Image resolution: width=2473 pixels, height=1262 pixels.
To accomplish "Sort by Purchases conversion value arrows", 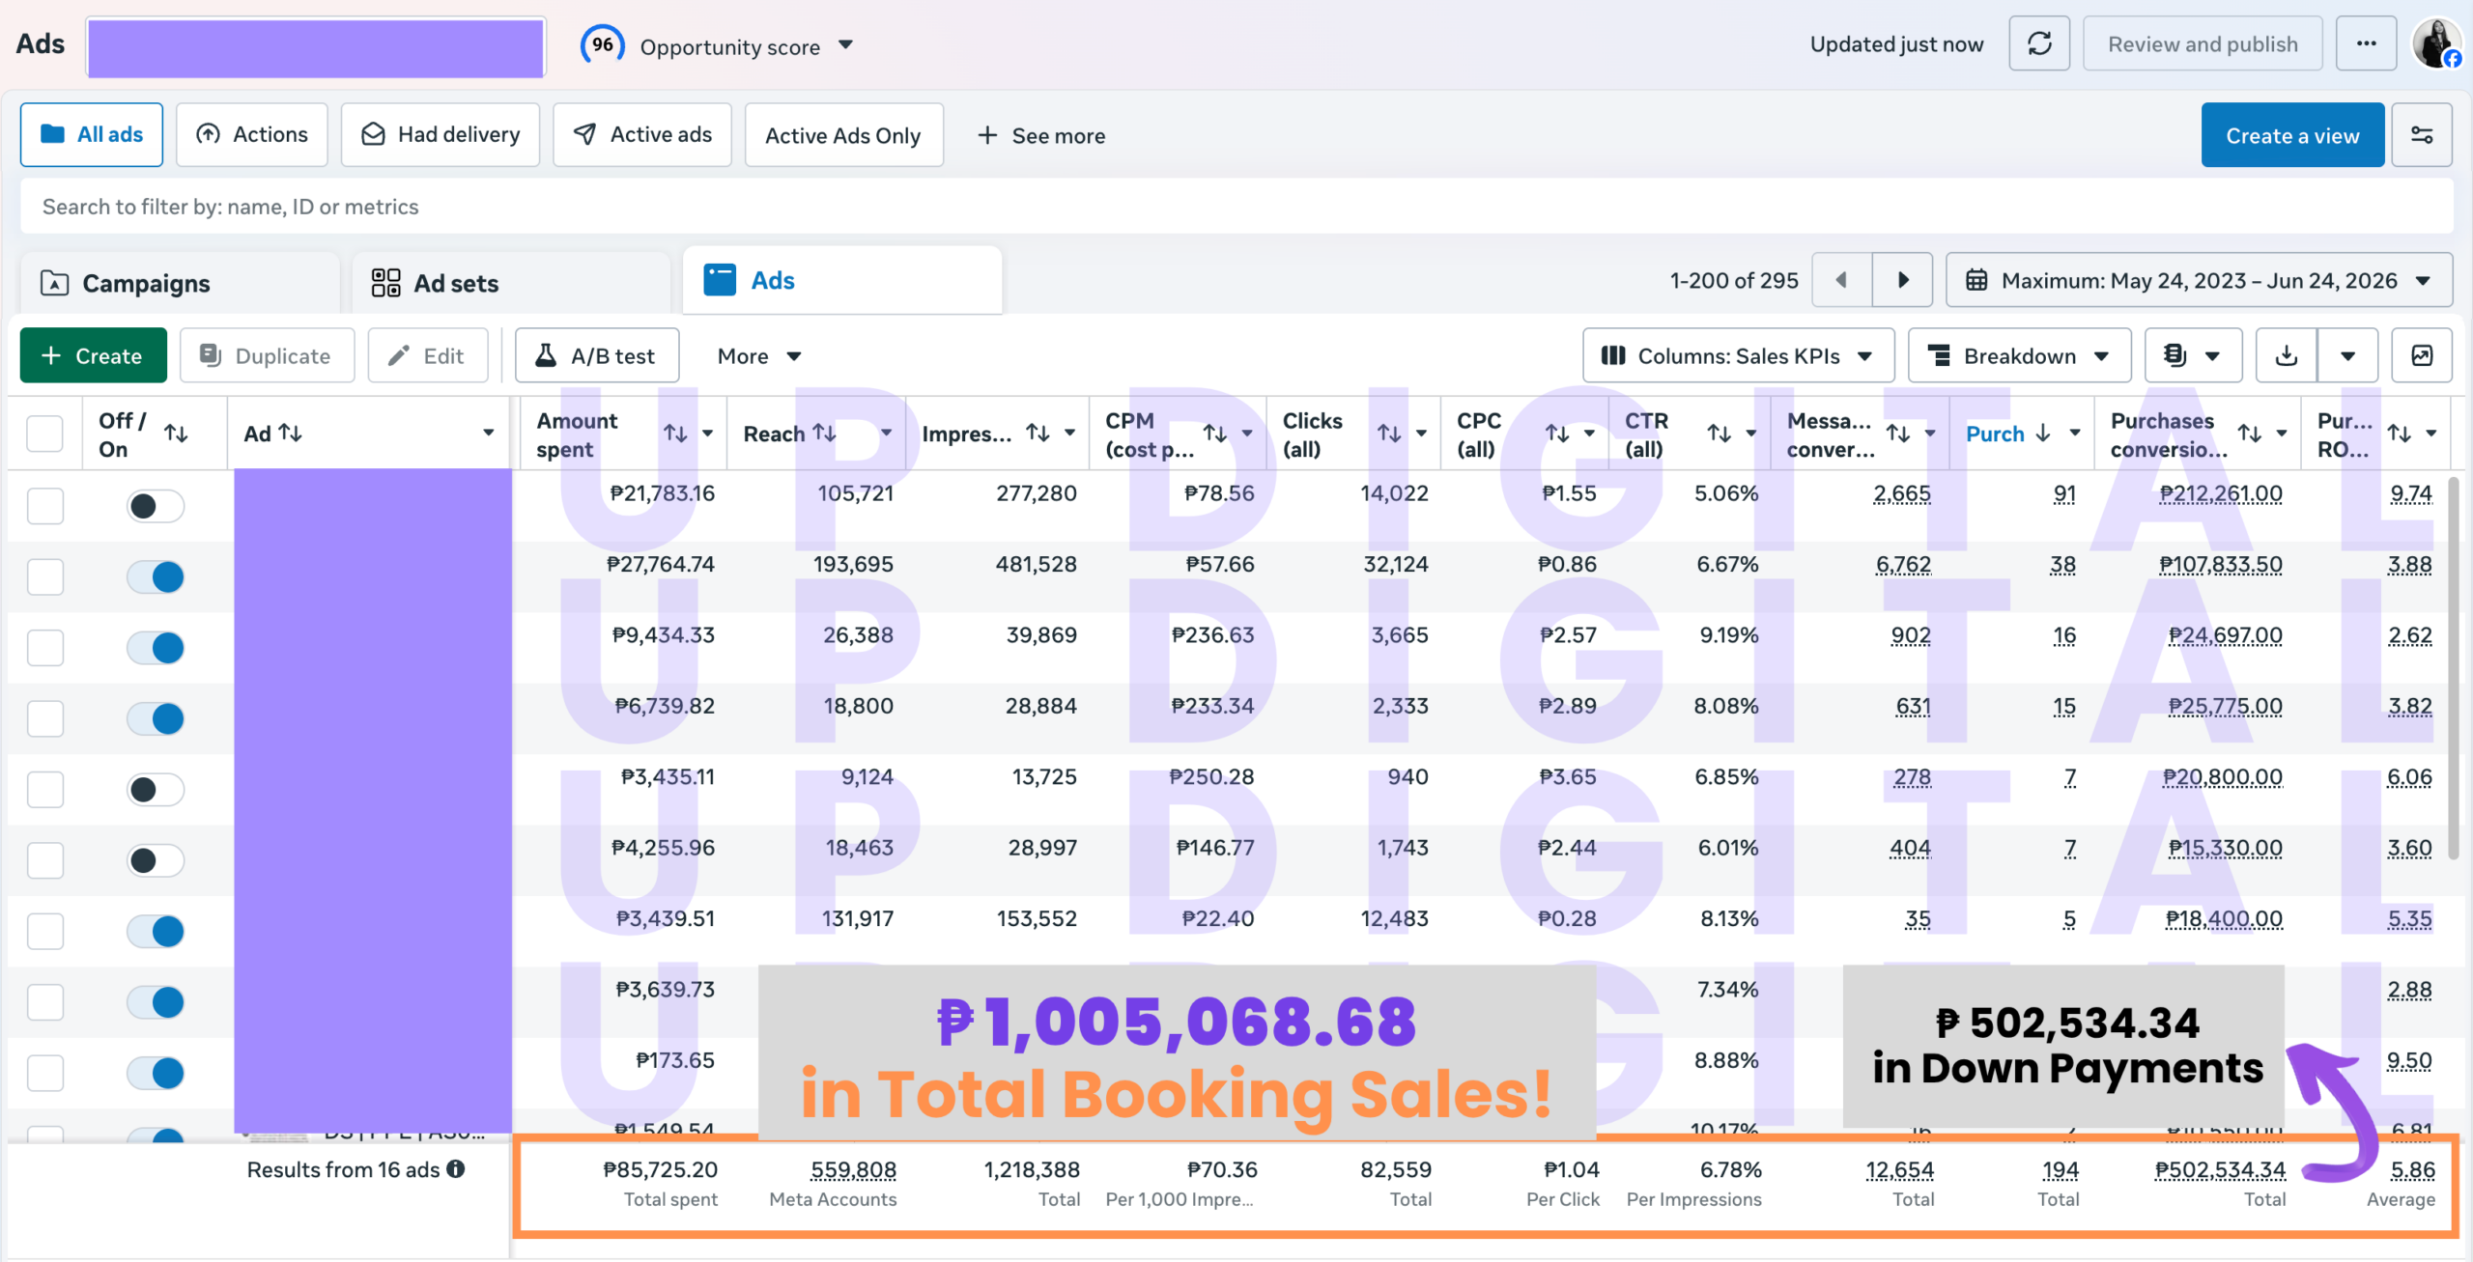I will [x=2250, y=434].
